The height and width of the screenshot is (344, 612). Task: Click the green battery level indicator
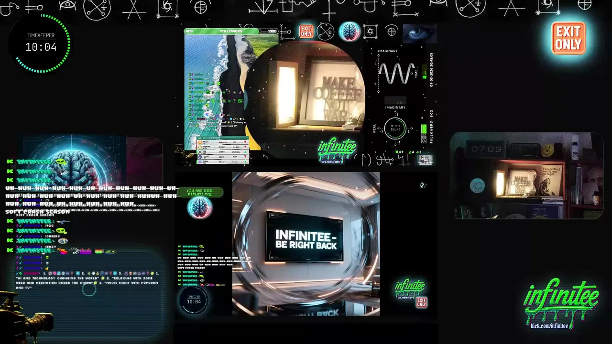coord(424,129)
